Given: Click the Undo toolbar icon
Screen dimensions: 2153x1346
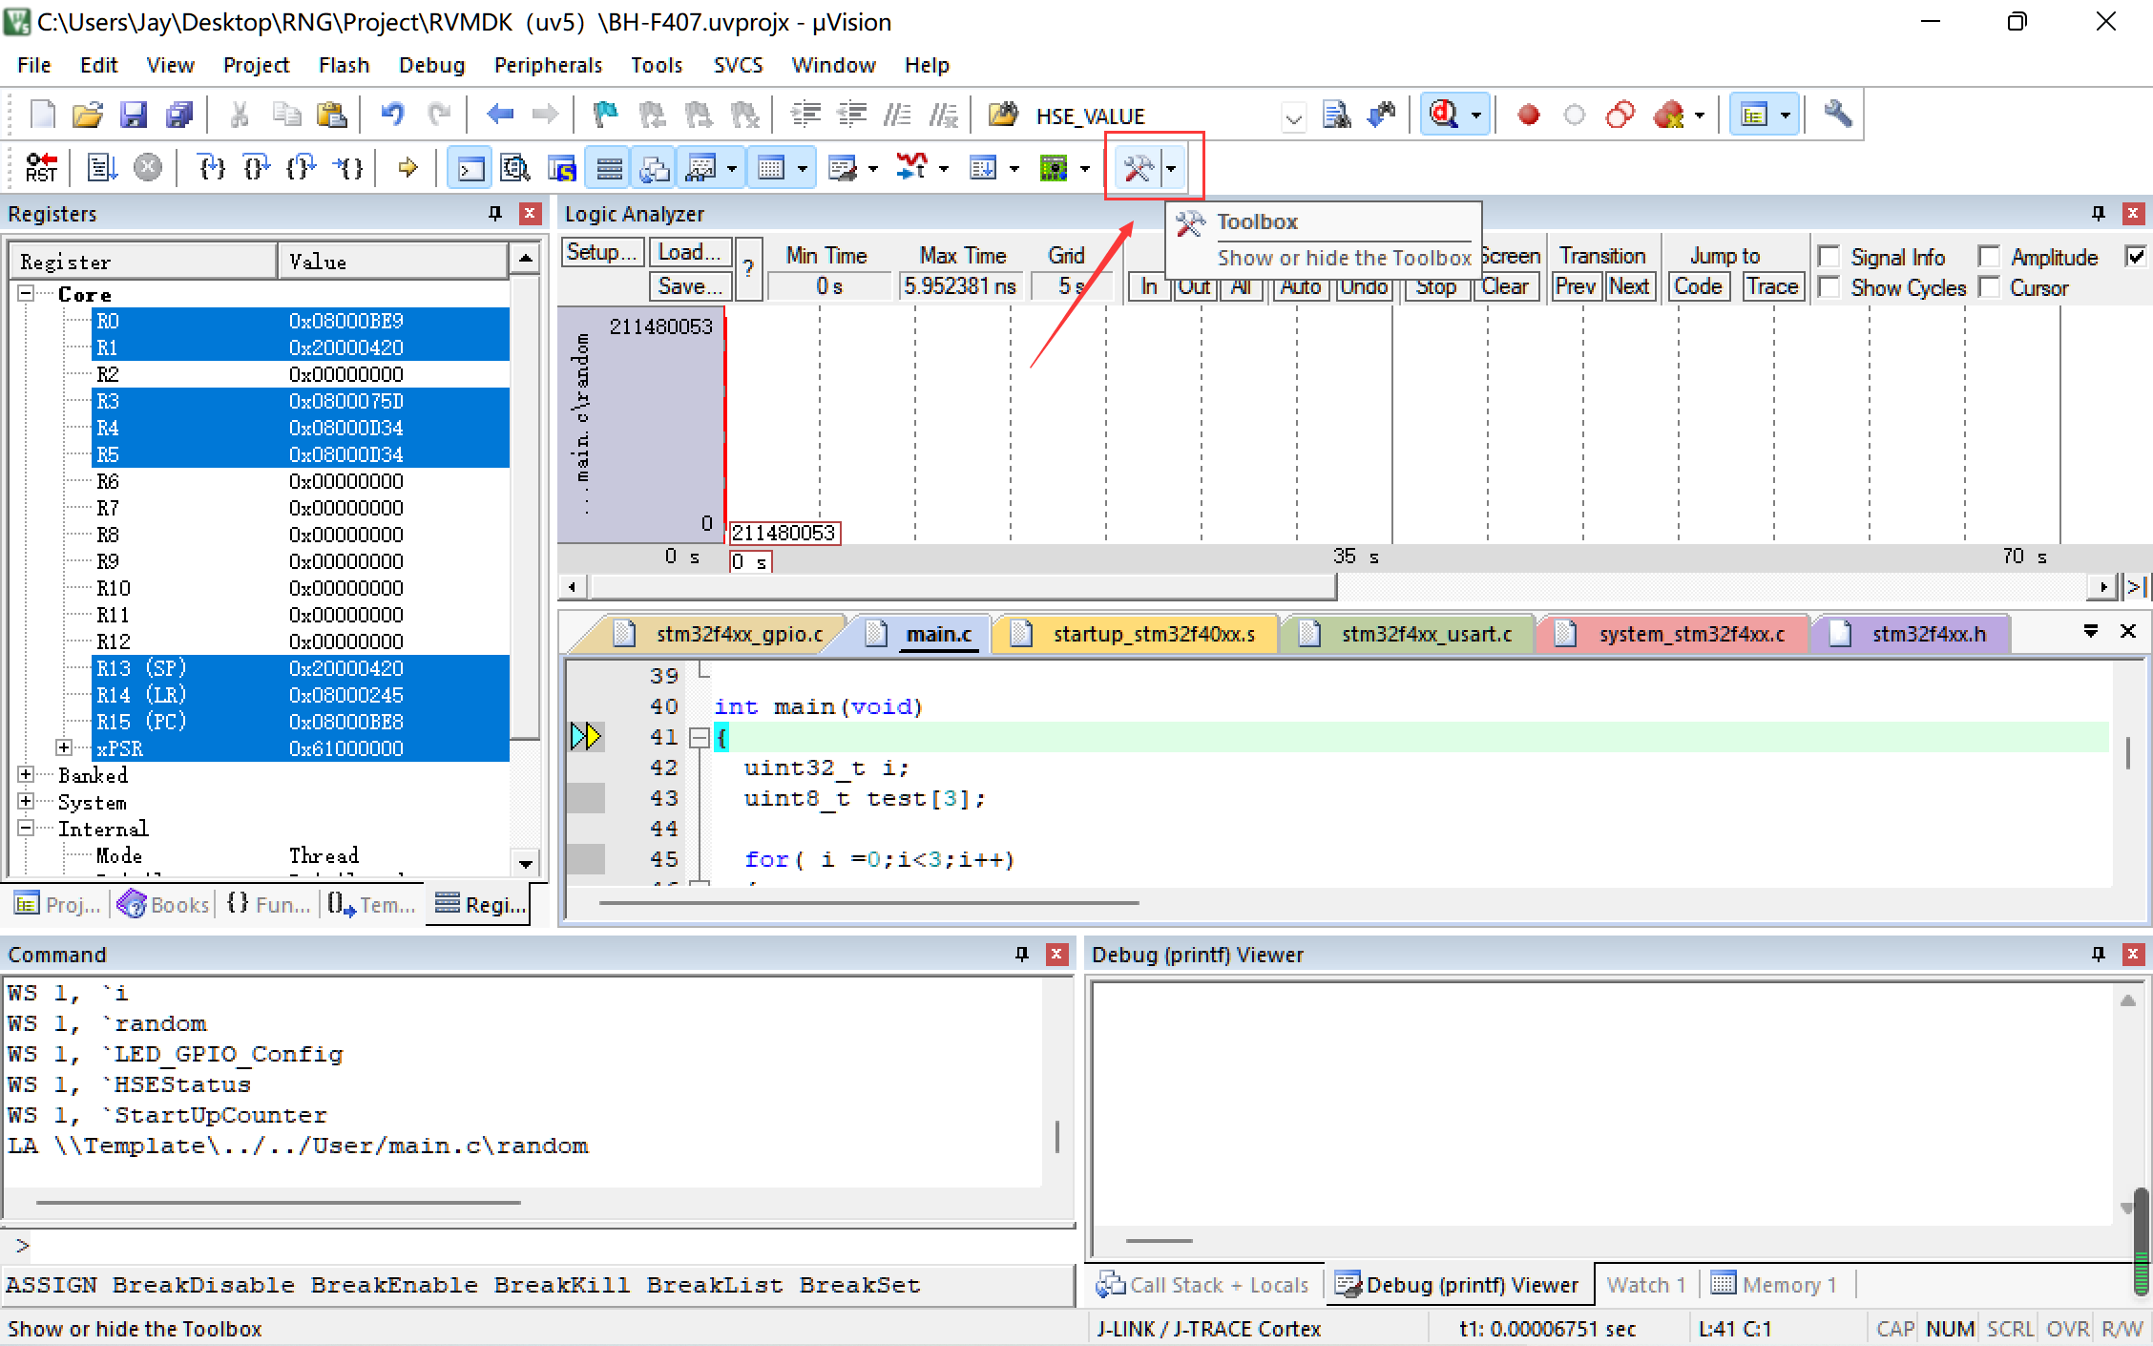Looking at the screenshot, I should tap(392, 116).
